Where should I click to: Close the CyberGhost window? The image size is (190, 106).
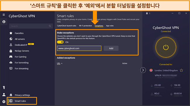186,13
